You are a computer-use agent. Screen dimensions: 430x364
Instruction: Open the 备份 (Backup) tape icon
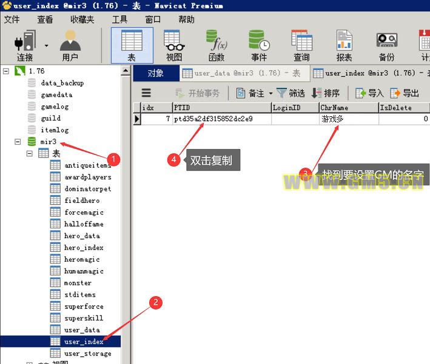[x=386, y=45]
